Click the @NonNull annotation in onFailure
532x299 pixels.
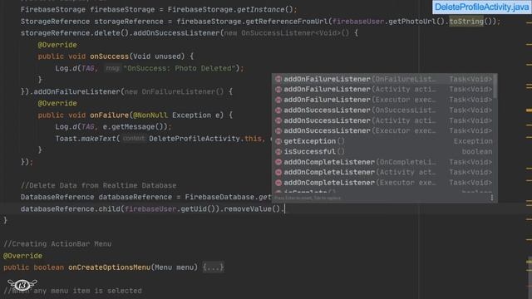[150, 115]
